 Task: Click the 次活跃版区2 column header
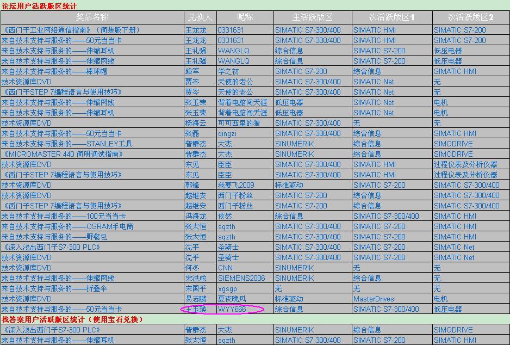(x=471, y=17)
